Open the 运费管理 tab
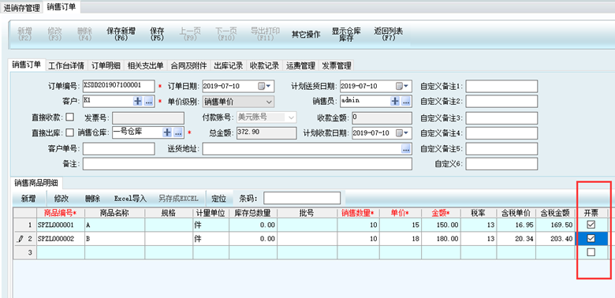615x298 pixels. [301, 66]
